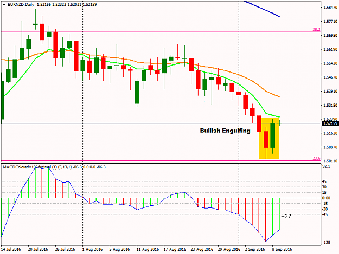Click the 1.56950 price scale label

pyautogui.click(x=330, y=35)
